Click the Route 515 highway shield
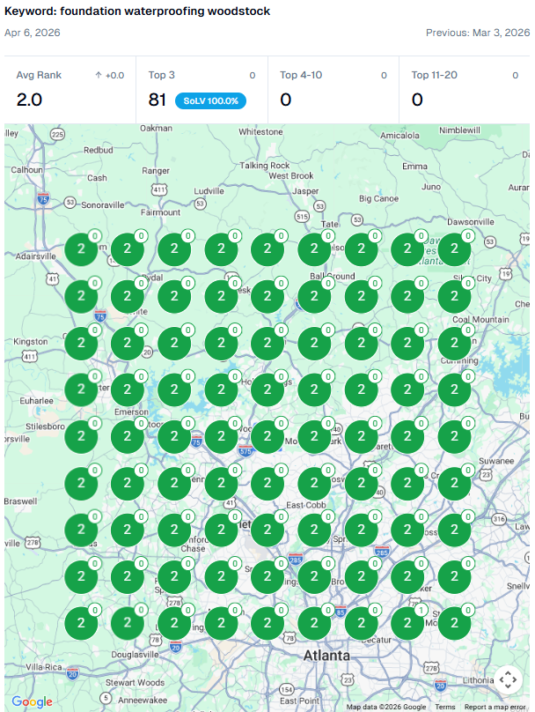Viewport: 535px width, 712px height. coord(302,217)
